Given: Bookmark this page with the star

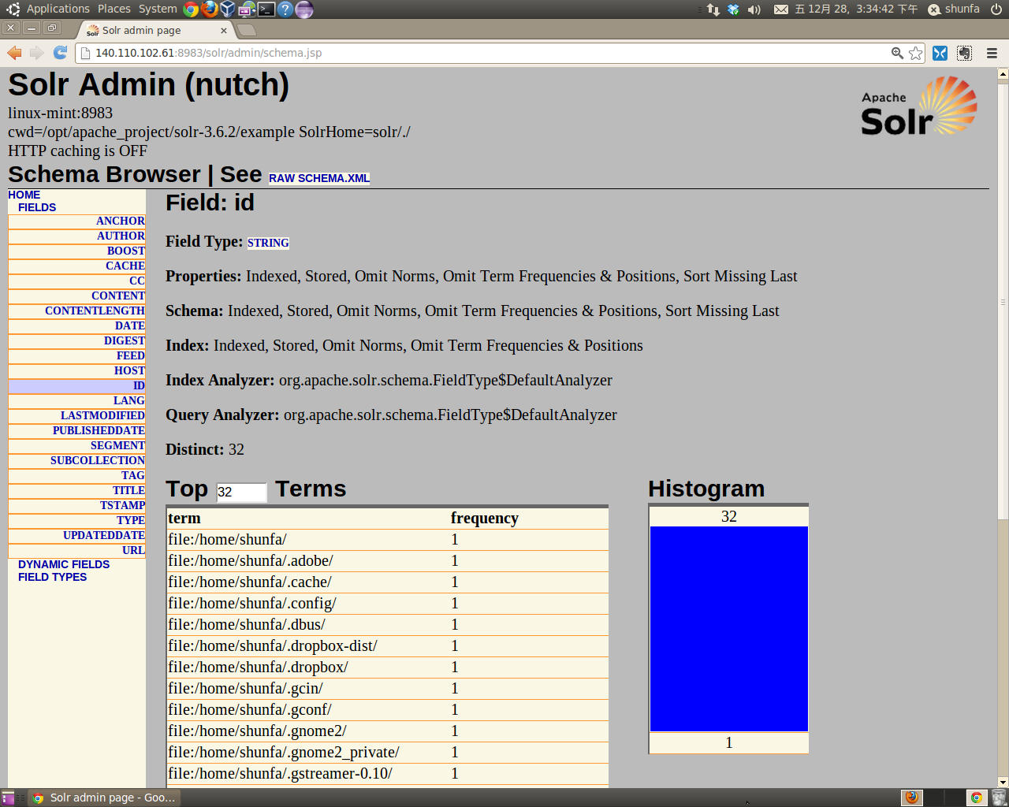Looking at the screenshot, I should pos(915,53).
